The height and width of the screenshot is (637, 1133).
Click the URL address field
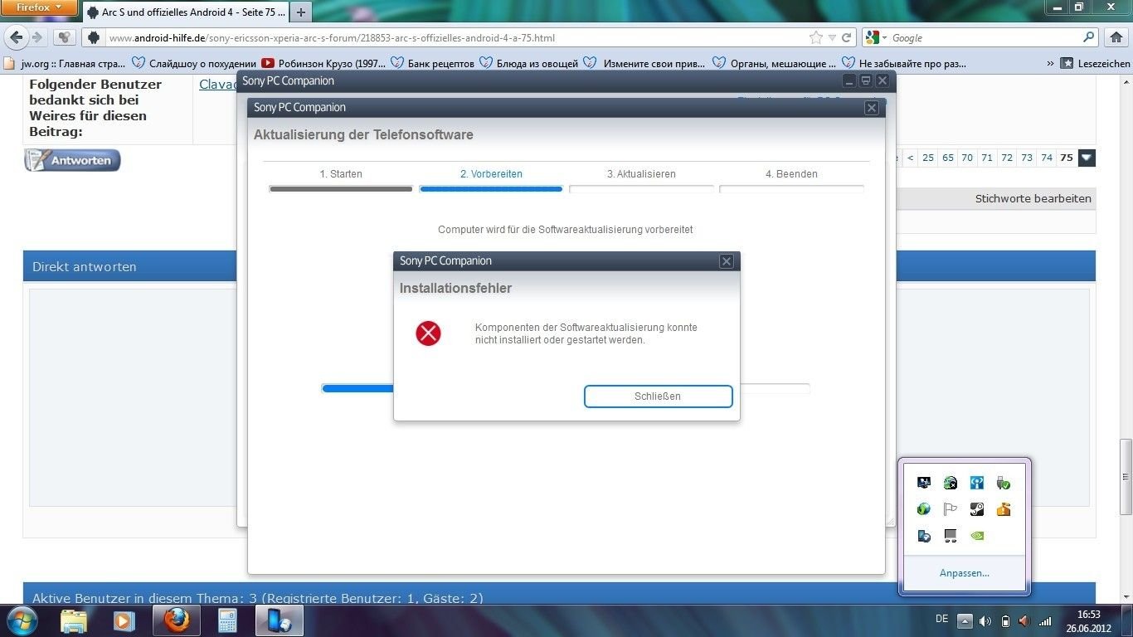click(455, 38)
